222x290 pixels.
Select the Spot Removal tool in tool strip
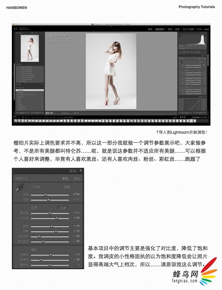(x=184, y=52)
